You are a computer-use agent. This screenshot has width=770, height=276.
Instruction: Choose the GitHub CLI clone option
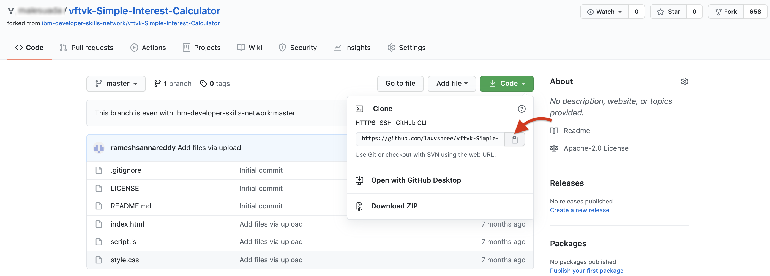tap(411, 123)
